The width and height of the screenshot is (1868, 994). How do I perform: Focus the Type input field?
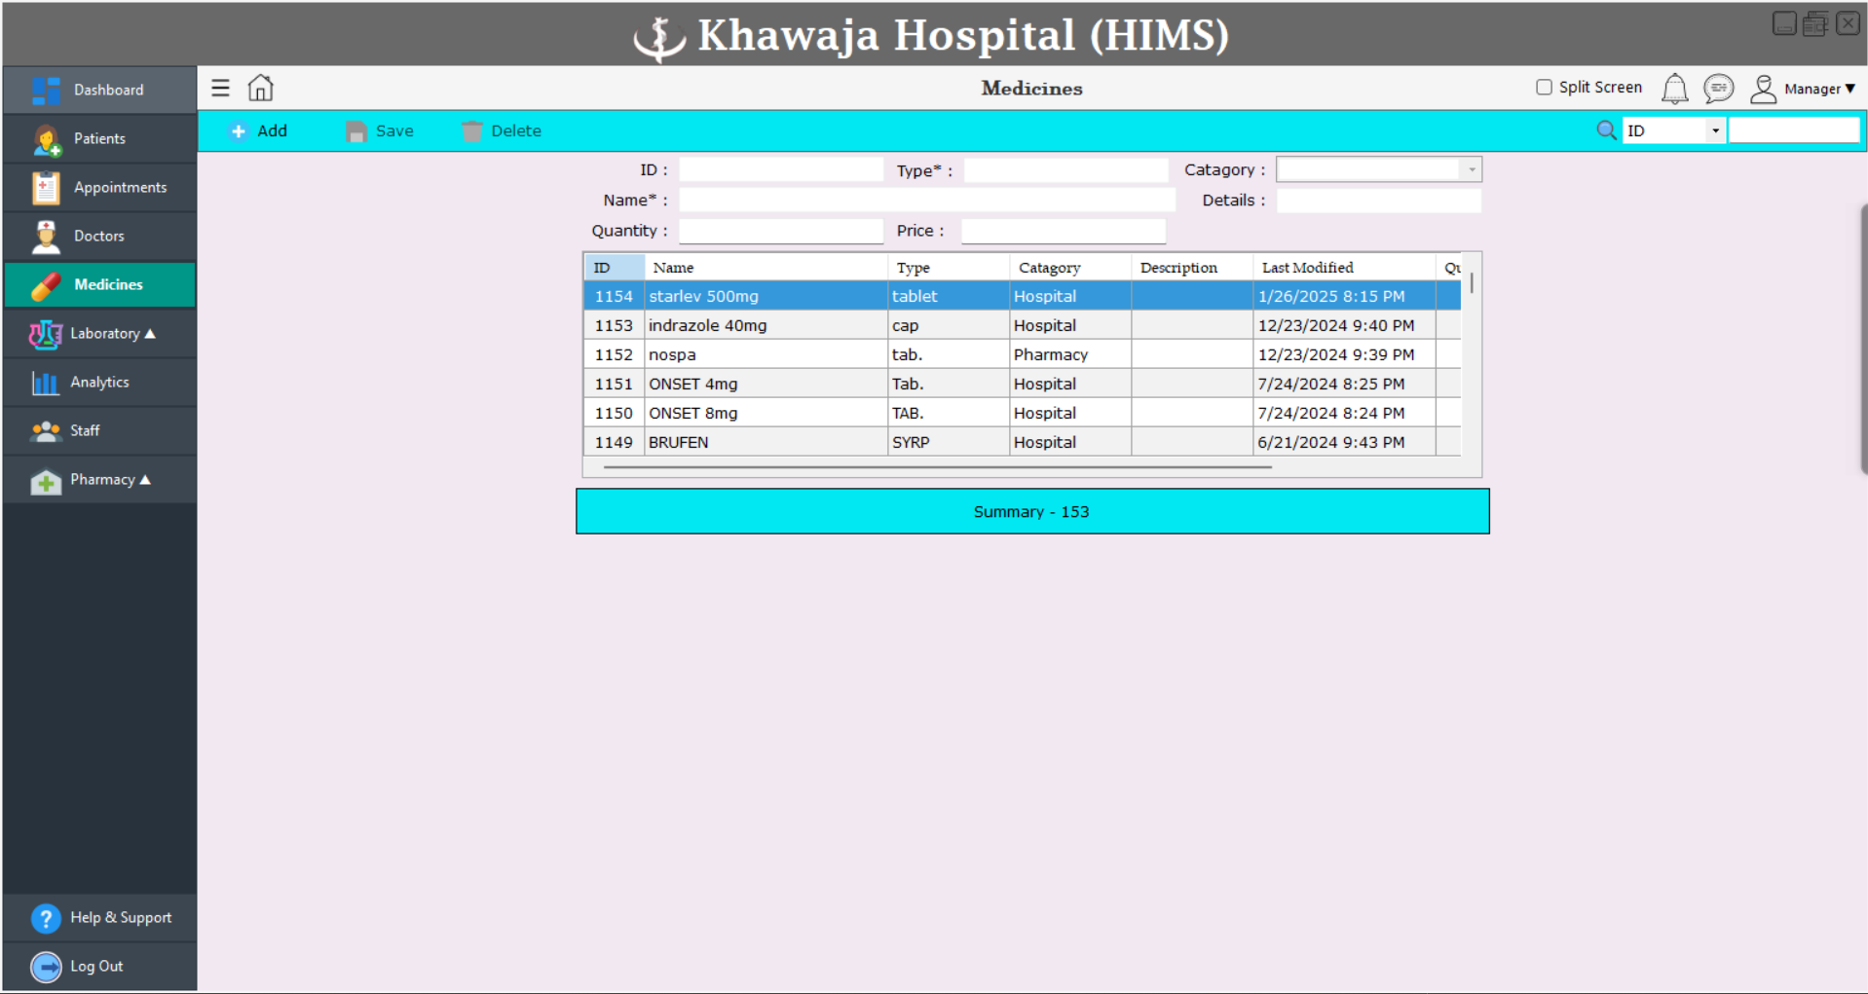[1065, 169]
